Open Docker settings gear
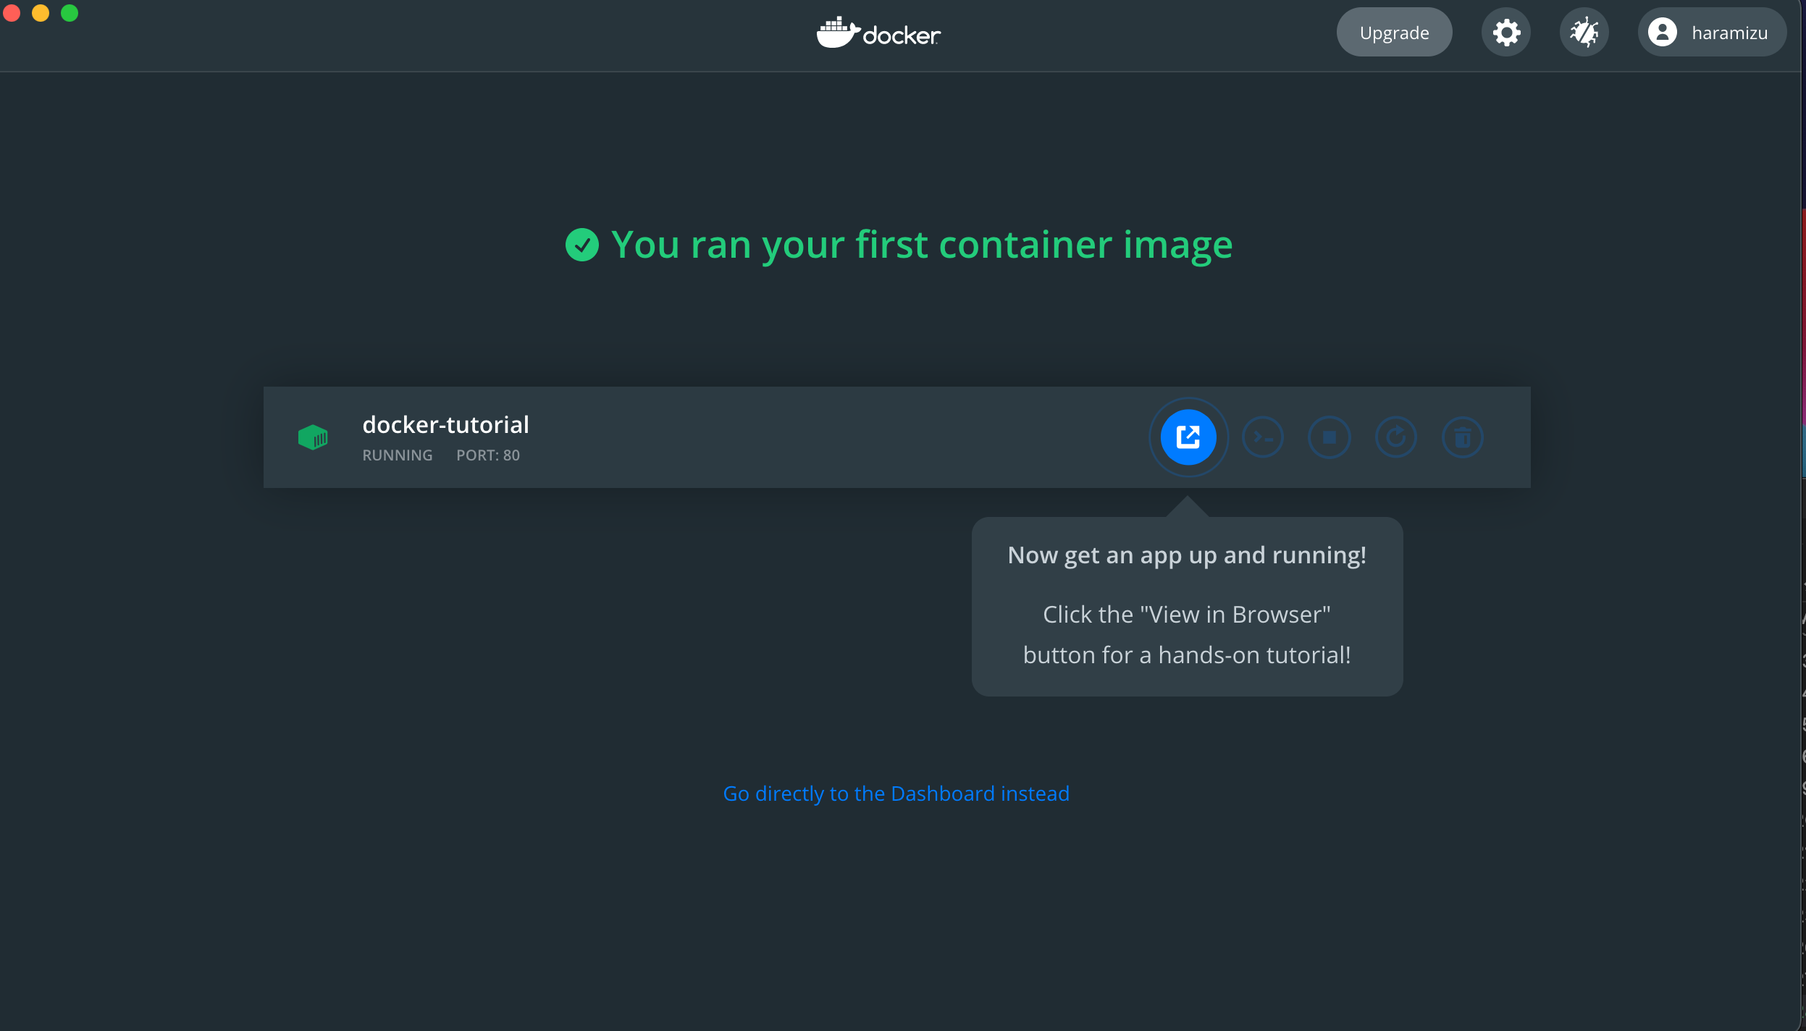Viewport: 1806px width, 1031px height. click(x=1506, y=33)
